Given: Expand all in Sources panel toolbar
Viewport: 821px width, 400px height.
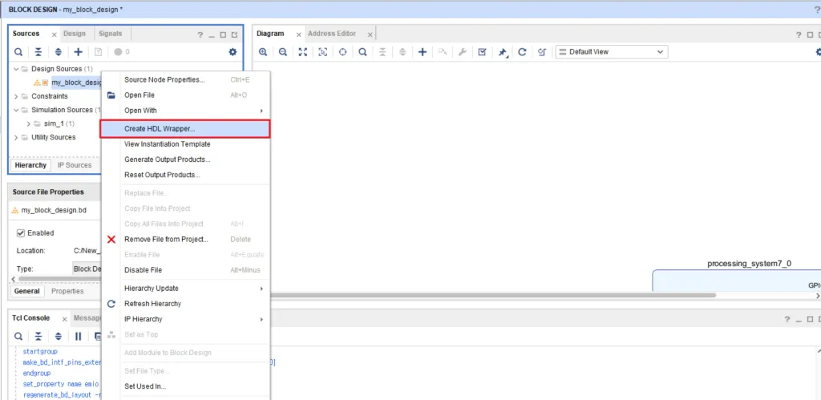Looking at the screenshot, I should tap(58, 52).
